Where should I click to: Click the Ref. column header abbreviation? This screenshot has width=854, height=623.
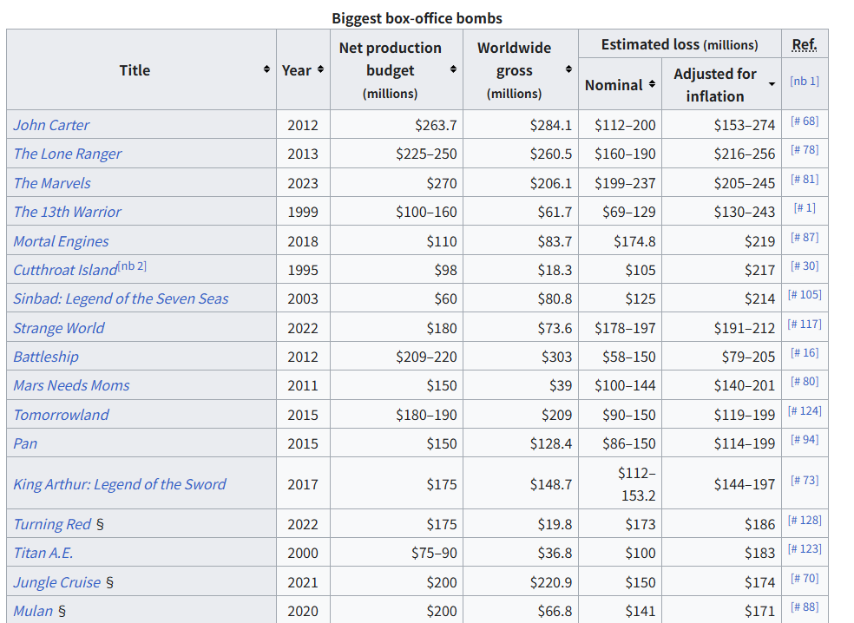point(805,44)
